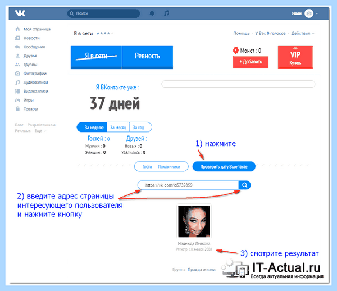Open Группы in sidebar
Screen dimensions: 337x291
click(x=30, y=65)
